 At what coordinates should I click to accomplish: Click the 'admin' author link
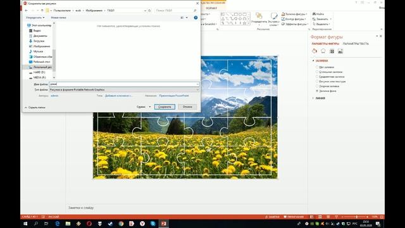pos(54,96)
